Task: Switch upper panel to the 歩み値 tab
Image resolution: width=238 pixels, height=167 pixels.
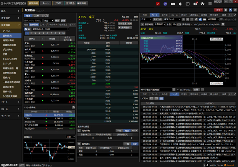Action: [164, 15]
